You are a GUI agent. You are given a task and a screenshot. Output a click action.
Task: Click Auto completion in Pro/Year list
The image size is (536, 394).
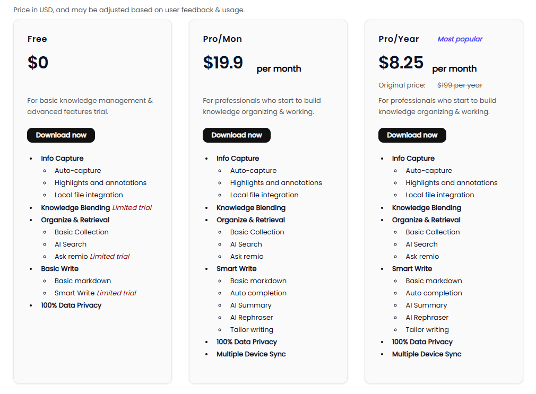coord(434,293)
